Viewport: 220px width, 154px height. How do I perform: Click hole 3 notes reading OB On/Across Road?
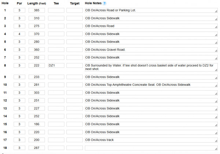pyautogui.click(x=150, y=26)
